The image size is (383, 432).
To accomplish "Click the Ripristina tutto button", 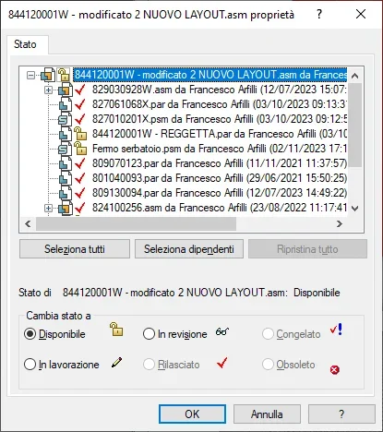I will pyautogui.click(x=307, y=249).
